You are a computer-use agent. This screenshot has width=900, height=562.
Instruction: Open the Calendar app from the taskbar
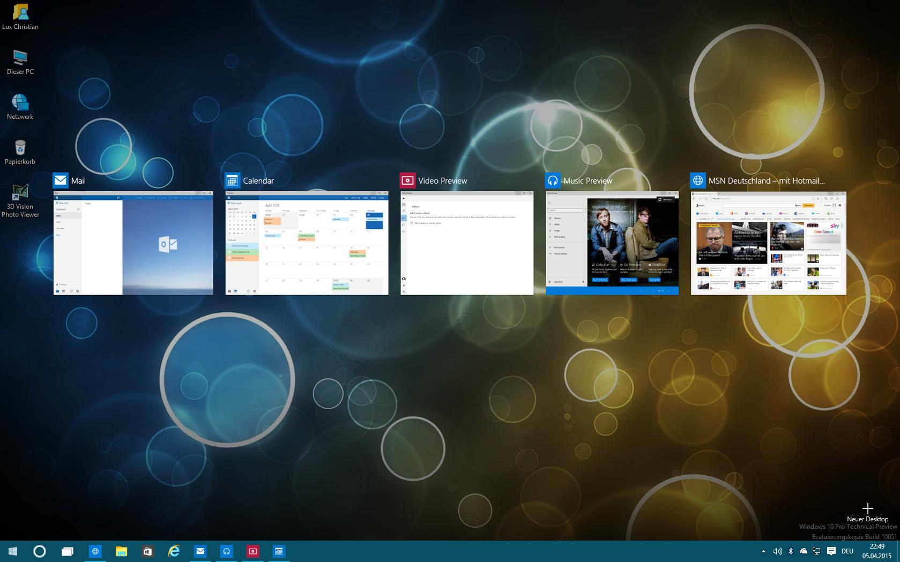pyautogui.click(x=279, y=551)
